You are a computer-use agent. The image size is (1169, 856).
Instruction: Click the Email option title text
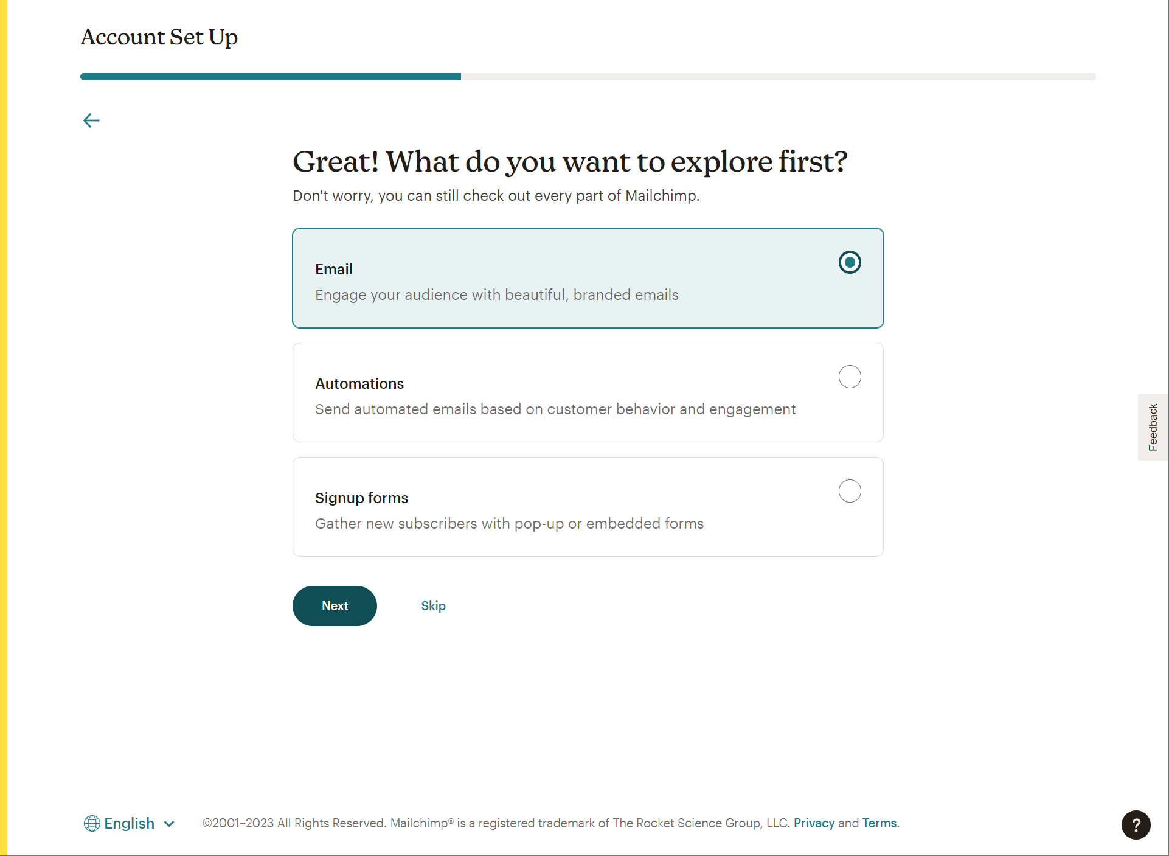point(334,269)
